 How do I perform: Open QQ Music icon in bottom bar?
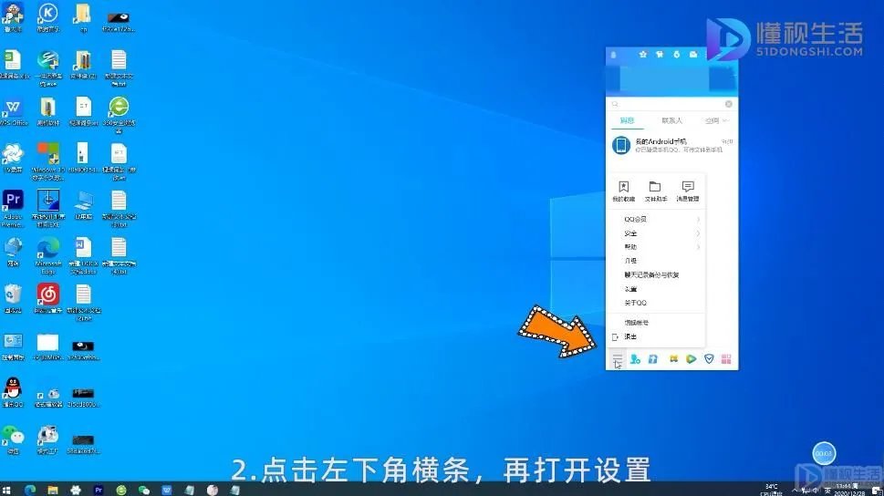[x=653, y=359]
